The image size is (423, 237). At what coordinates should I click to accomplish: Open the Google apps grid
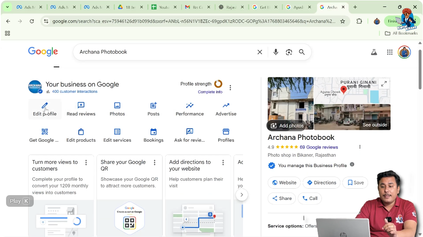click(x=390, y=52)
